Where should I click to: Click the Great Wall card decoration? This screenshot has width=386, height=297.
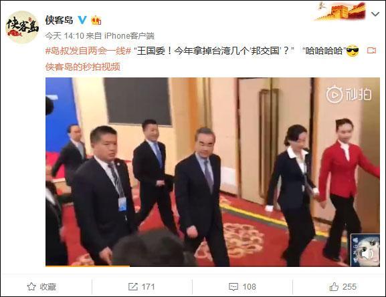(341, 11)
